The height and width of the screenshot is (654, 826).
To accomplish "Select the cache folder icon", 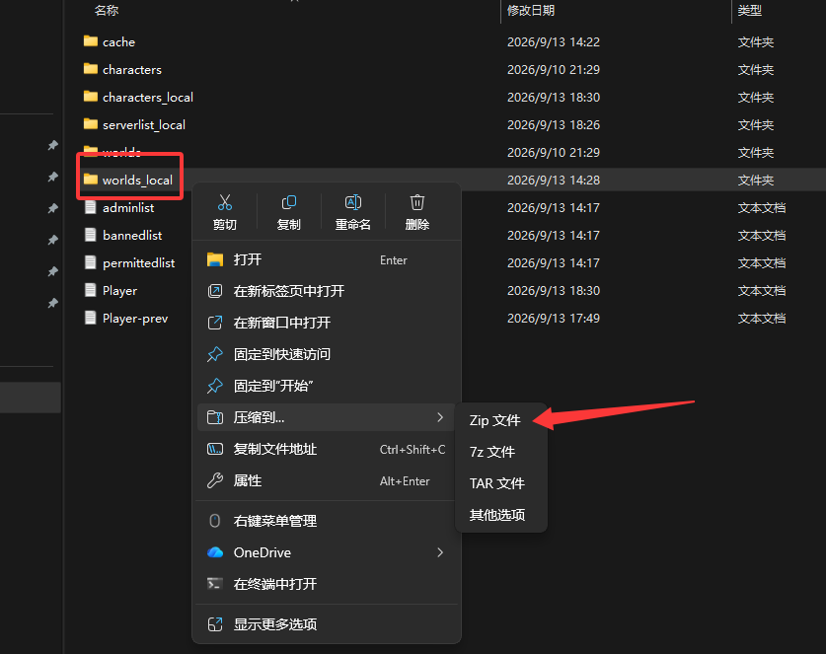I will [91, 41].
